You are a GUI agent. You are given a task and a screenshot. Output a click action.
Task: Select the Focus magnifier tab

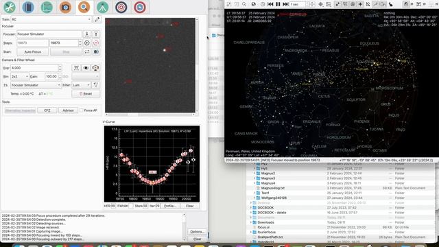[84, 7]
